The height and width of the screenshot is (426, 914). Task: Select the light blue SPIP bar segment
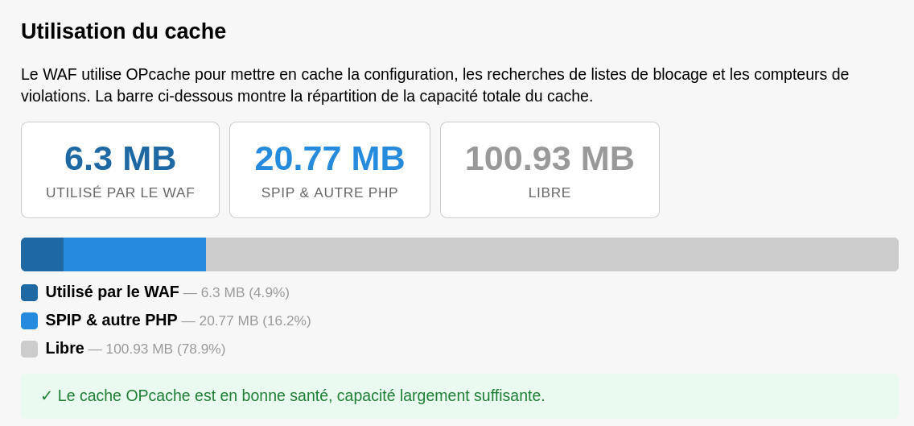[x=134, y=254]
